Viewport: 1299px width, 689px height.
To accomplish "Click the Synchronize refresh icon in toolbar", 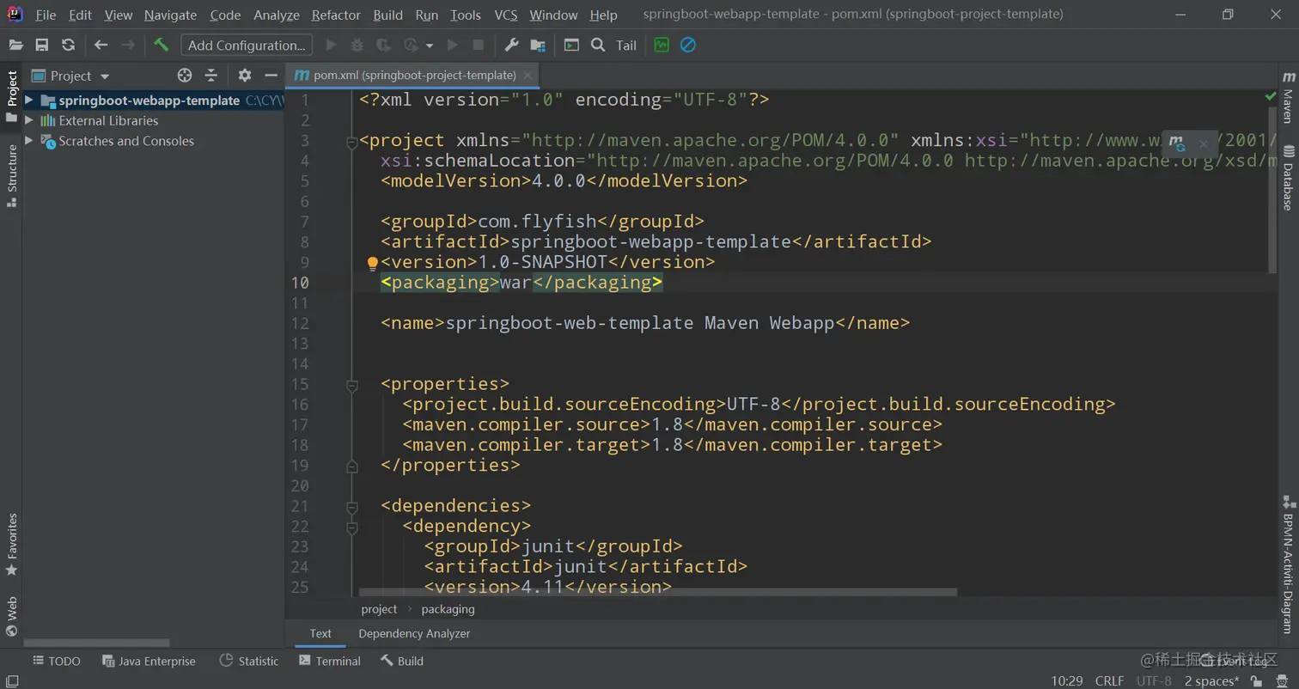I will pos(68,45).
